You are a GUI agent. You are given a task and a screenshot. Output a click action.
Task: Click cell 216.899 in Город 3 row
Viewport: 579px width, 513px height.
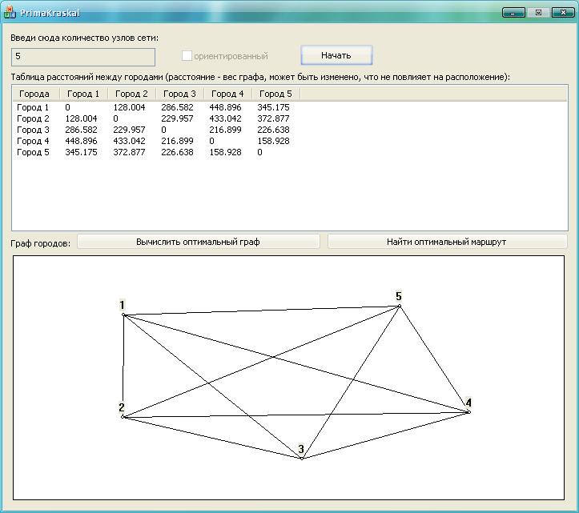(x=225, y=130)
